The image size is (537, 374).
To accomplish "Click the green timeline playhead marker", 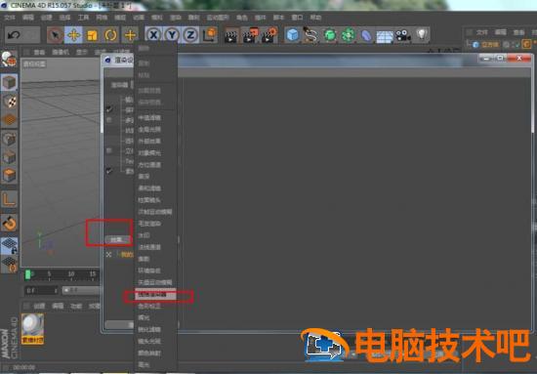I will (x=28, y=274).
